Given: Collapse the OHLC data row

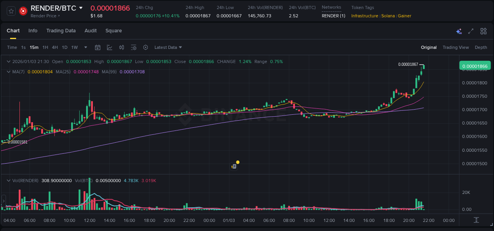Looking at the screenshot, I should coord(9,61).
